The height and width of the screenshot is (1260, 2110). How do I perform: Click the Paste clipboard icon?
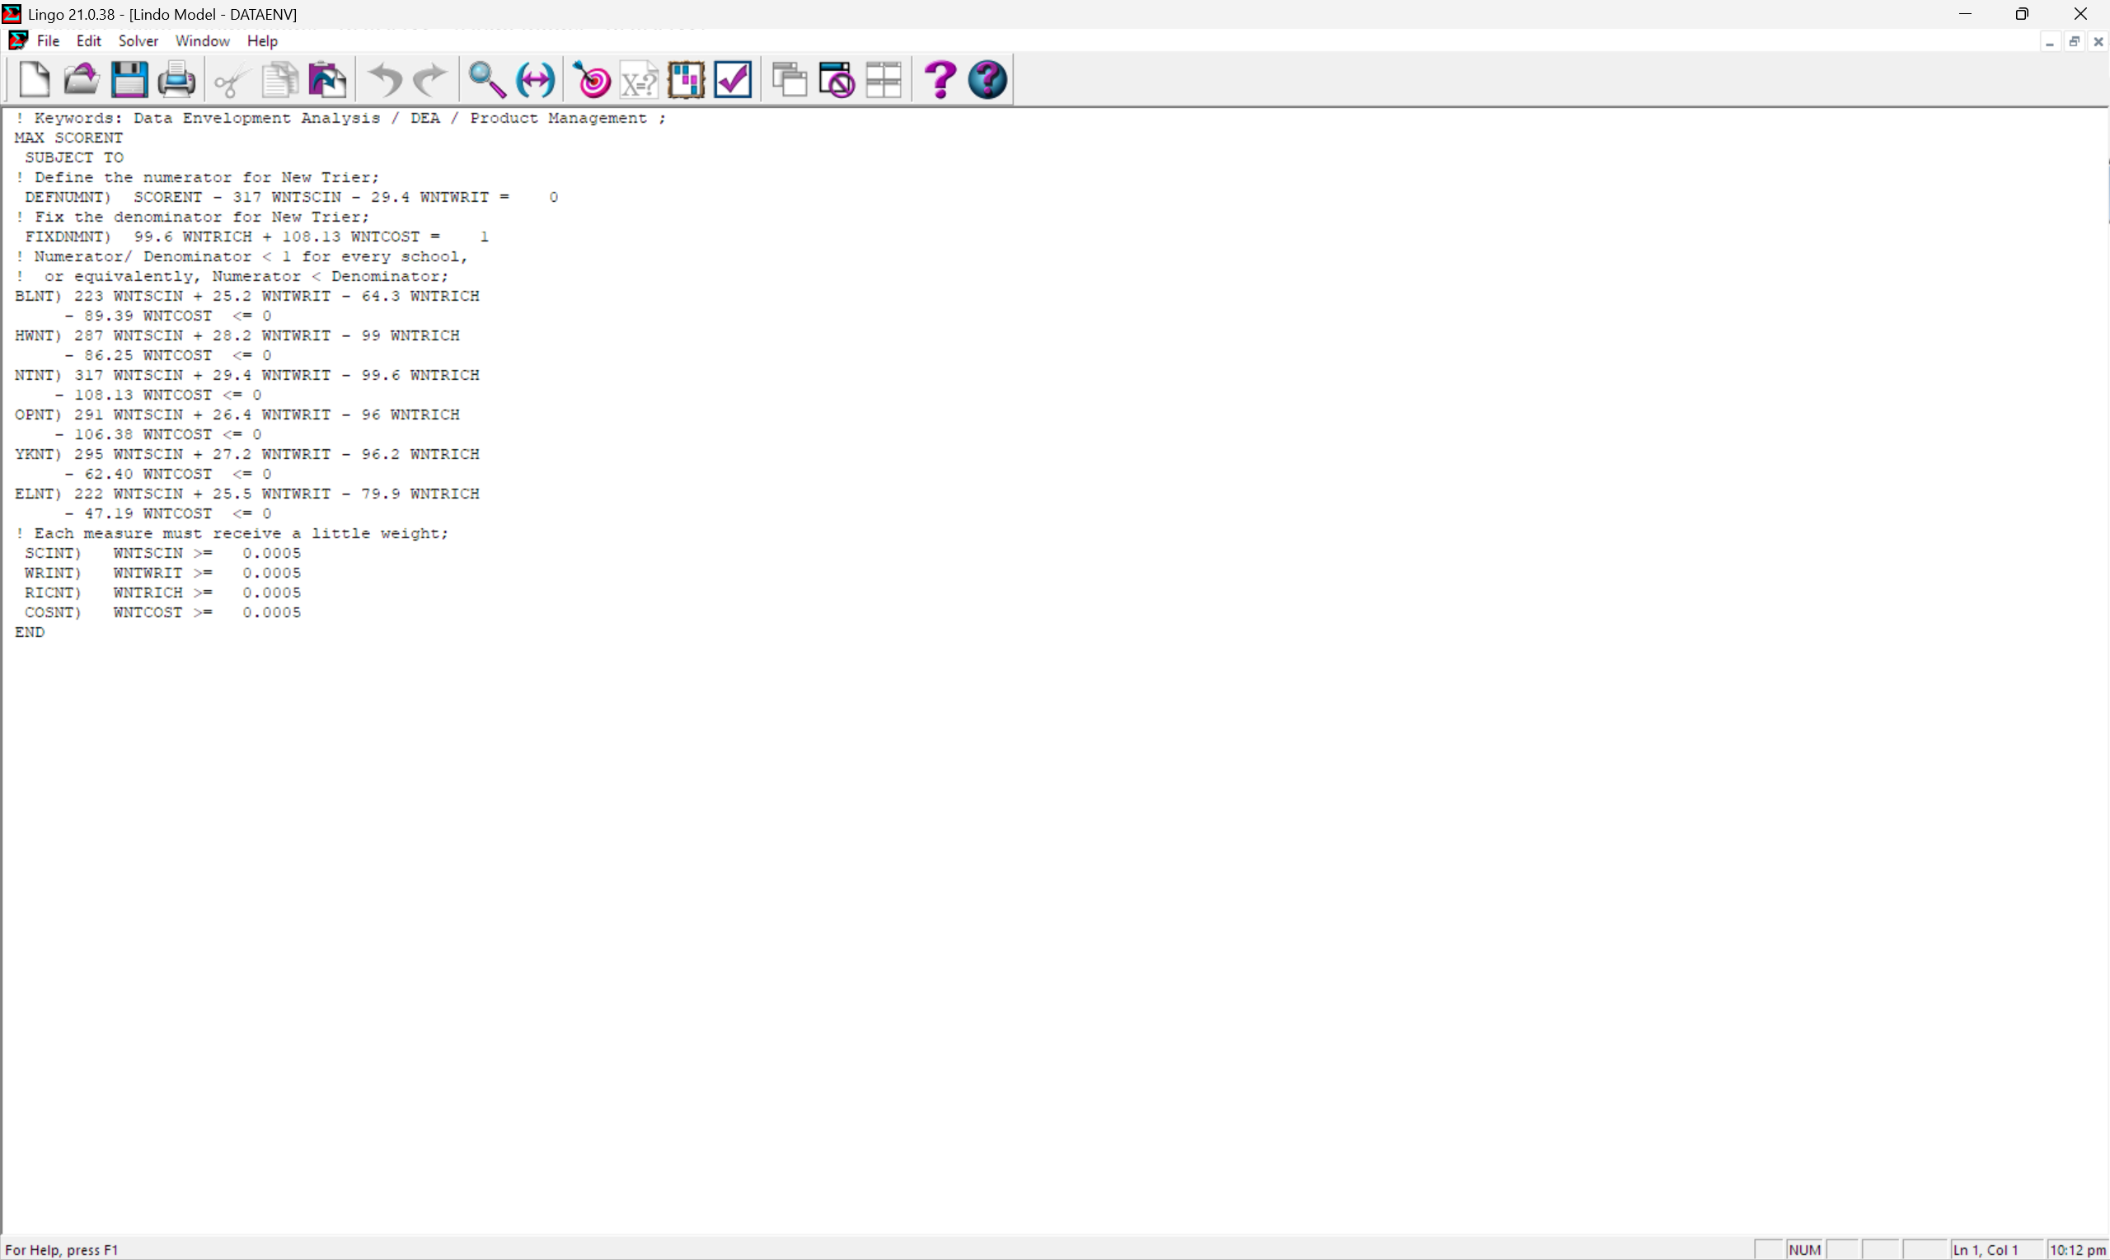coord(328,80)
